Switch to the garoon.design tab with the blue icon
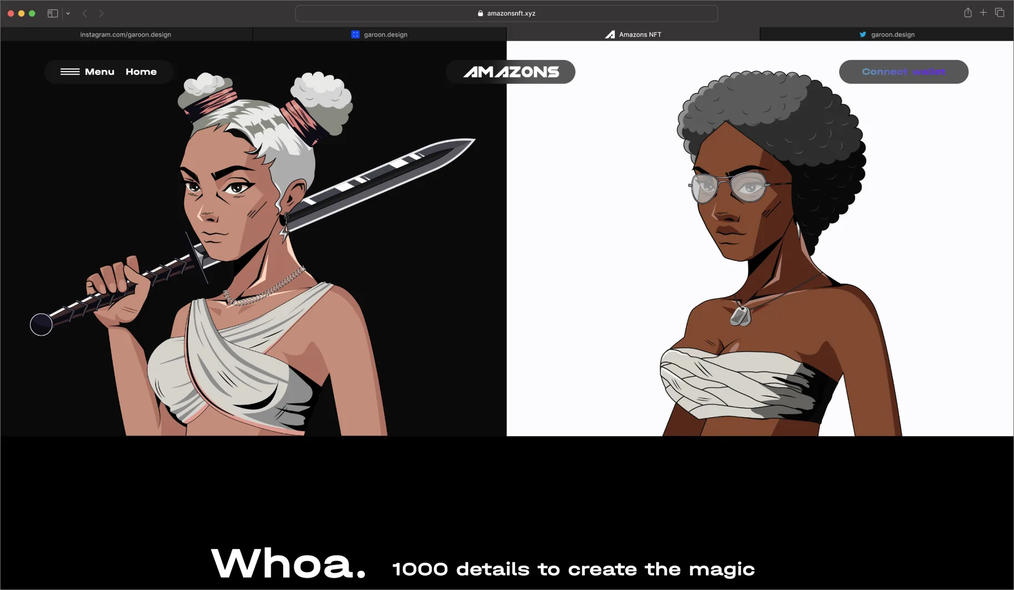Viewport: 1014px width, 590px height. click(380, 34)
